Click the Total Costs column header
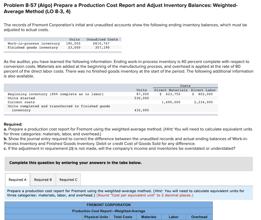Viewport: 261px width, 220px height. click(123, 217)
